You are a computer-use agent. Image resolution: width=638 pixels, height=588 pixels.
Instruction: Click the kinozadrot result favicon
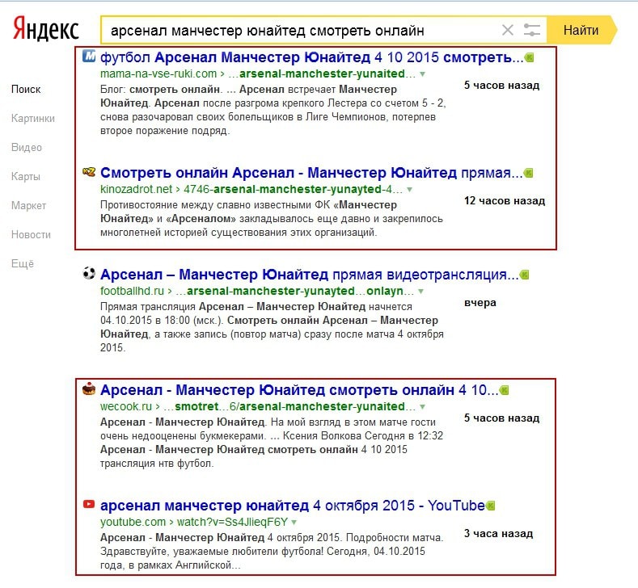89,173
